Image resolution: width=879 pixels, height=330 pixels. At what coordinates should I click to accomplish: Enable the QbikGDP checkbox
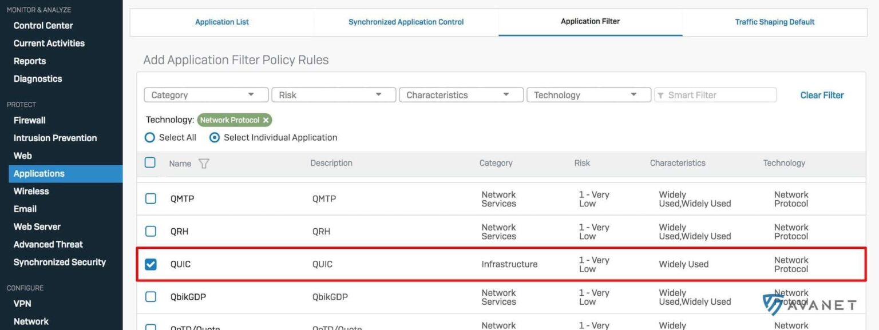(x=150, y=296)
